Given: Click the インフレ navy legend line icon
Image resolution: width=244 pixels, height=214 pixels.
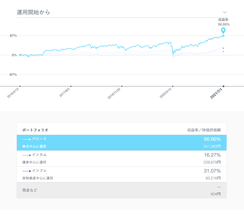Looking at the screenshot, I should (26, 171).
